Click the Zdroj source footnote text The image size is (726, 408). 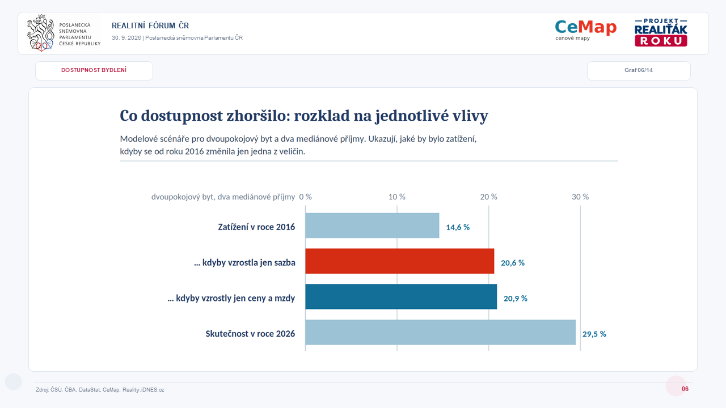tap(100, 390)
